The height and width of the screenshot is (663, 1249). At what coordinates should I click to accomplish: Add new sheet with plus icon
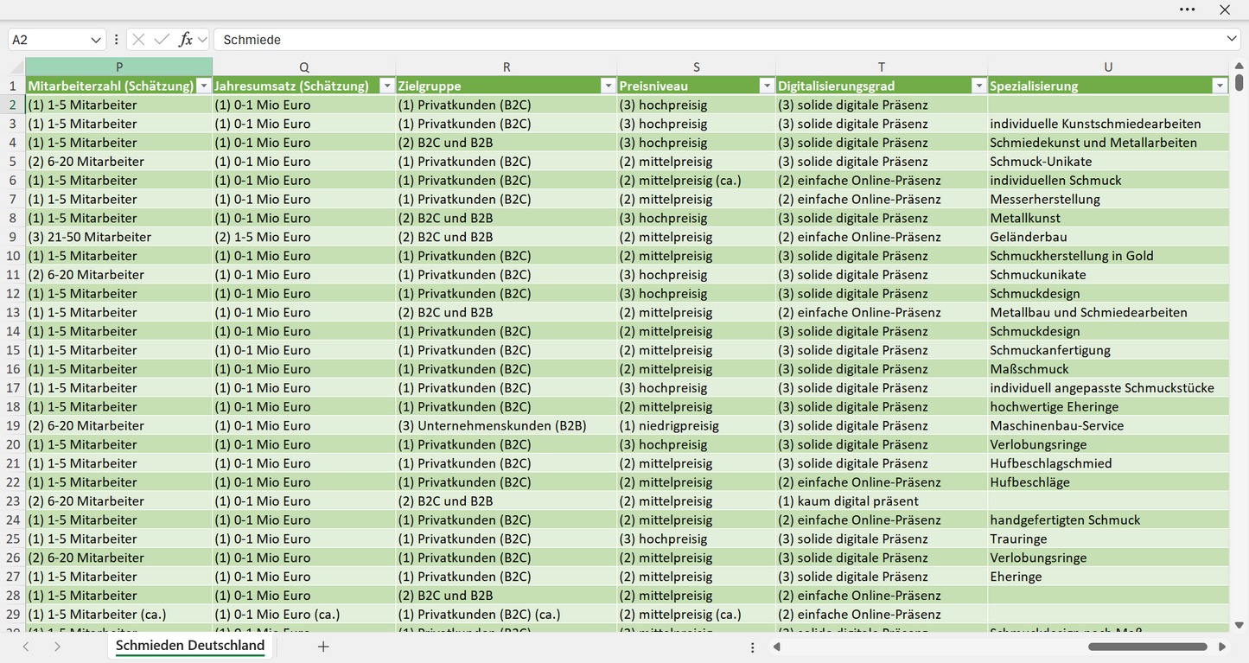[x=323, y=646]
